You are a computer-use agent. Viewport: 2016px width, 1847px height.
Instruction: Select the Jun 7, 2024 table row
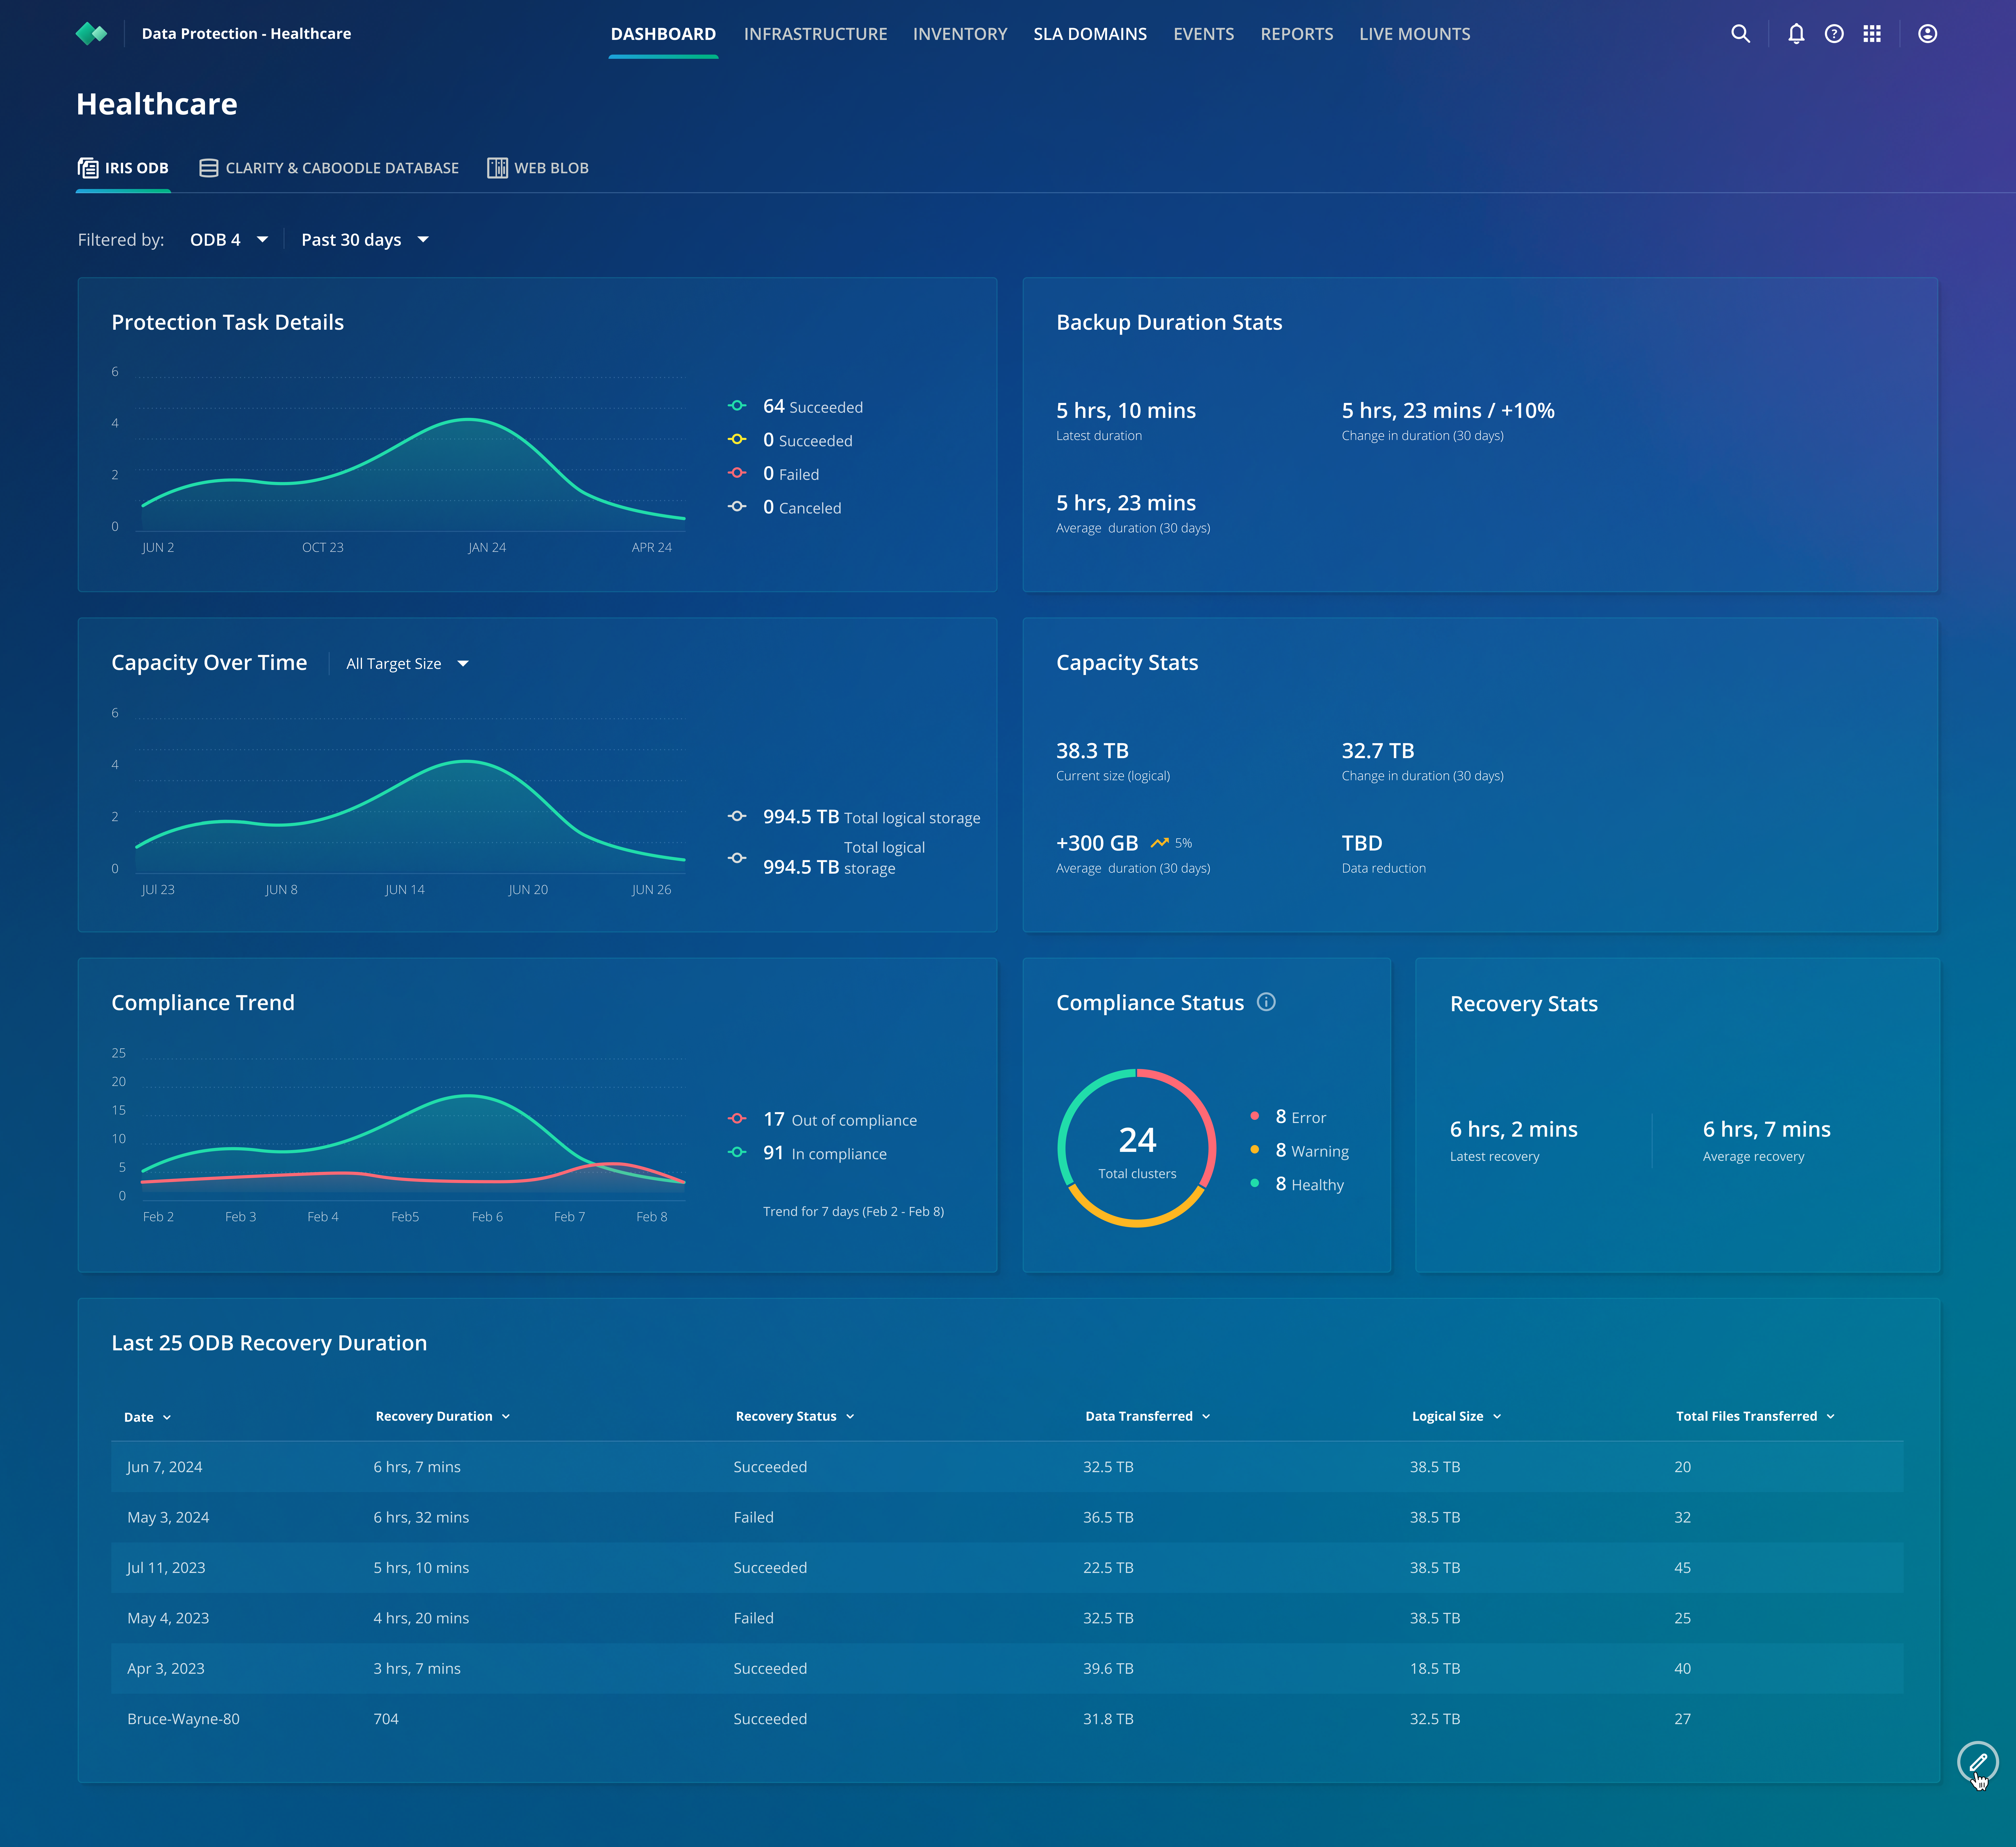(x=1007, y=1467)
